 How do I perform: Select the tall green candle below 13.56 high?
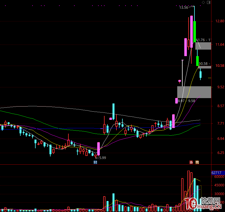coord(194,32)
